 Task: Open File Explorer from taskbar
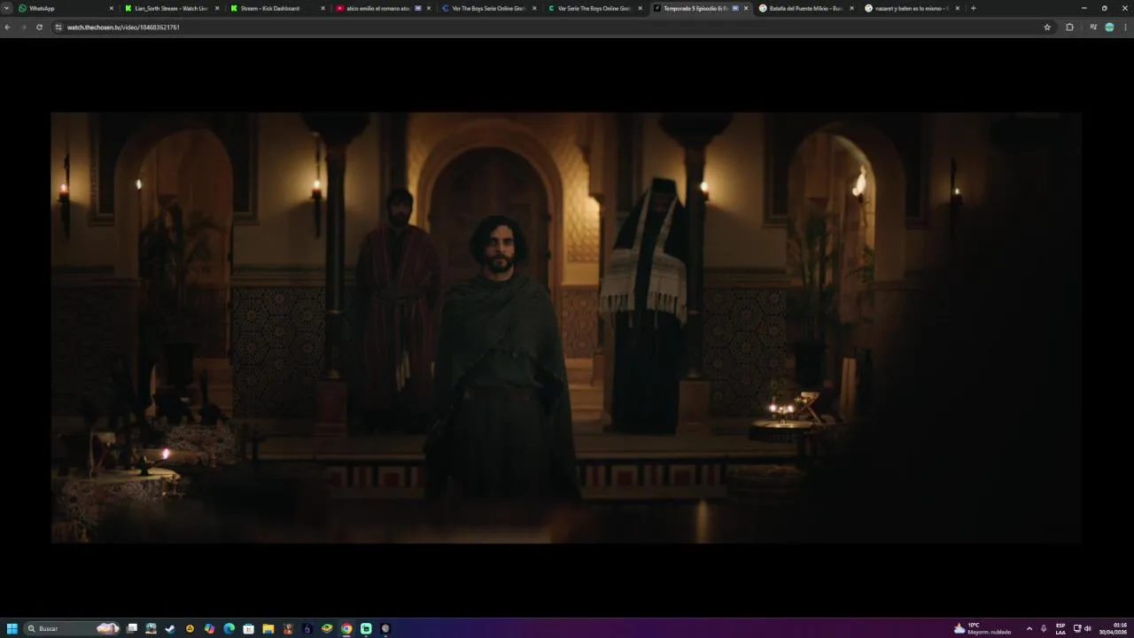coord(268,628)
